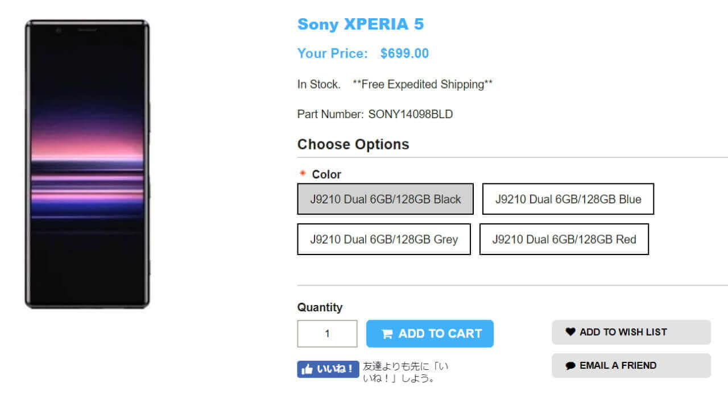Screen dimensions: 728x409
Task: Click the Sony Xperia 5 product image
Action: [x=87, y=164]
